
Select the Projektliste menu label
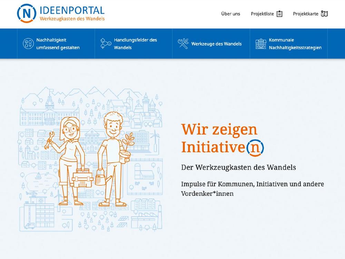[262, 14]
